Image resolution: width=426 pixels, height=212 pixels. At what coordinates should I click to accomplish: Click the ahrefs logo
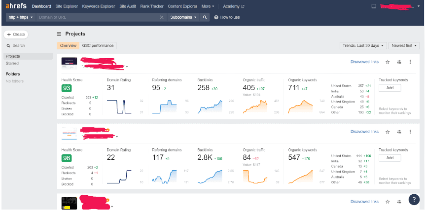tap(16, 6)
